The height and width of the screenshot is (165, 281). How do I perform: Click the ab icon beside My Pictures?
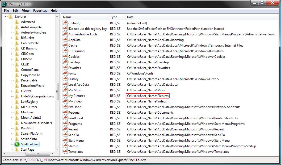(x=65, y=96)
